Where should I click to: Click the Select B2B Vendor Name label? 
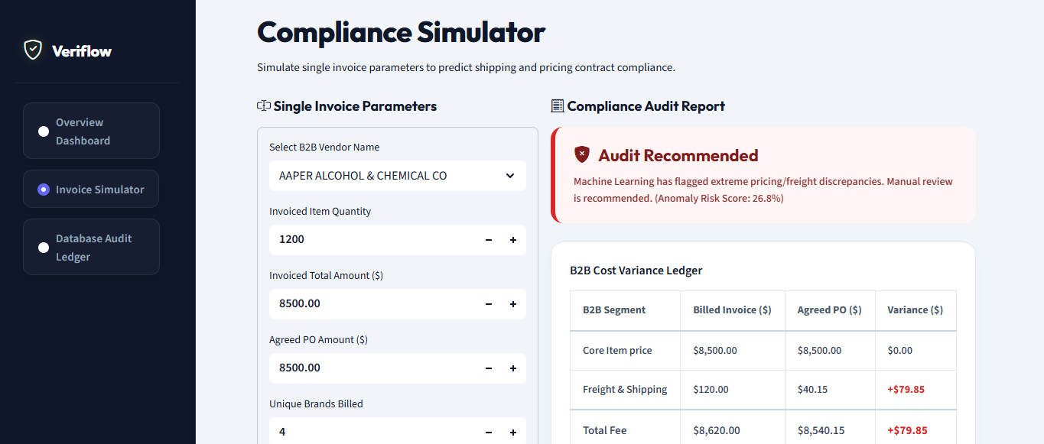coord(324,147)
